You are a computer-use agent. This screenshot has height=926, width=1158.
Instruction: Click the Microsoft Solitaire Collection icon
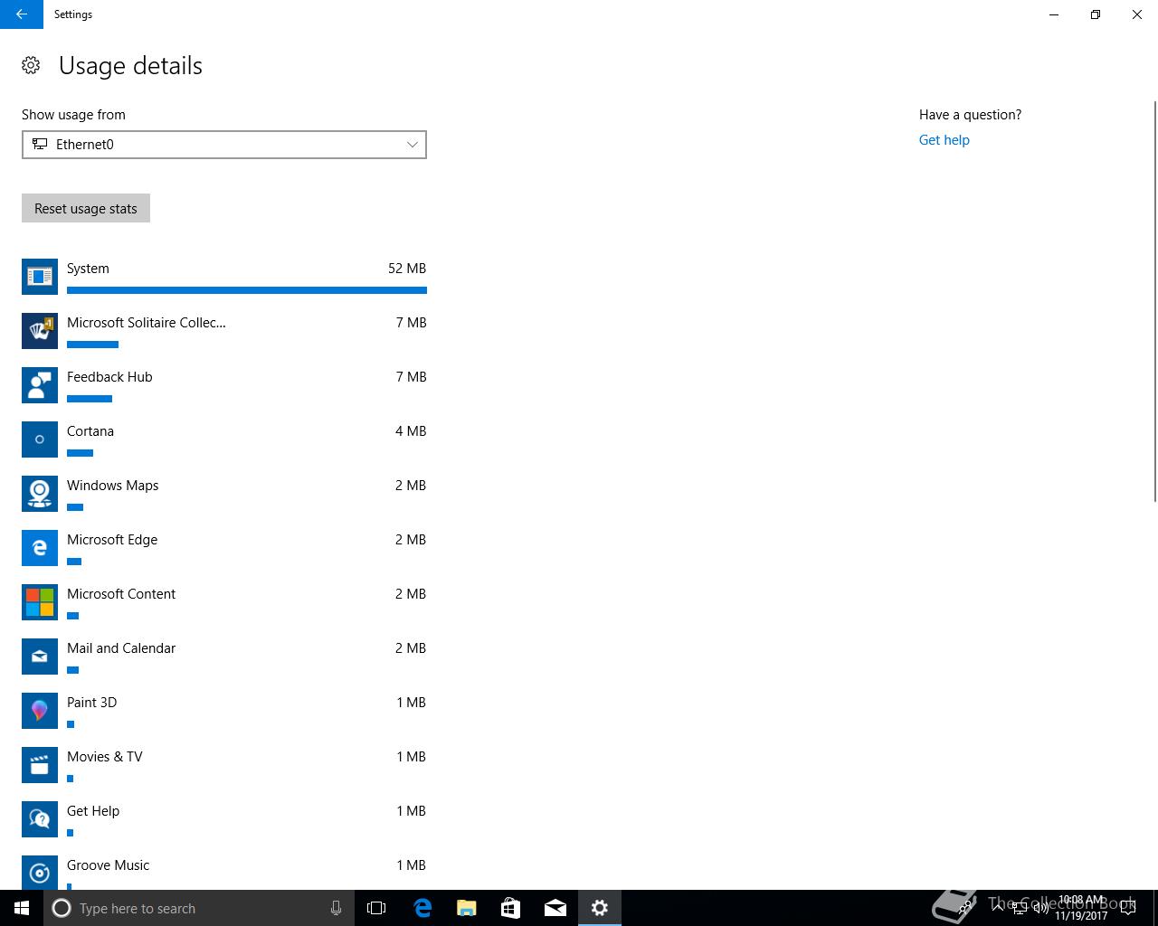point(40,331)
